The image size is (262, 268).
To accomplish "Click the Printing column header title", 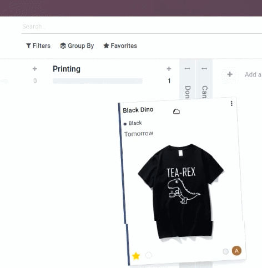I will click(67, 69).
